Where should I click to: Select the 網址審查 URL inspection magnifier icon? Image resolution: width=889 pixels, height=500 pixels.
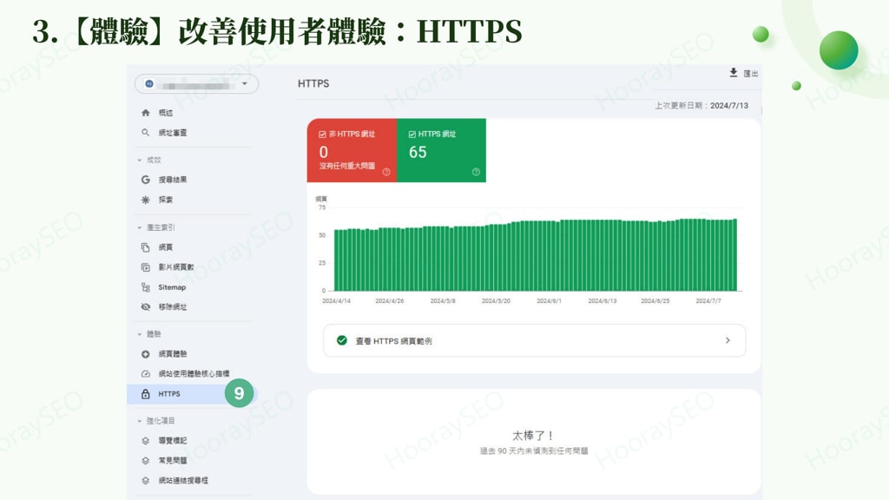tap(145, 133)
